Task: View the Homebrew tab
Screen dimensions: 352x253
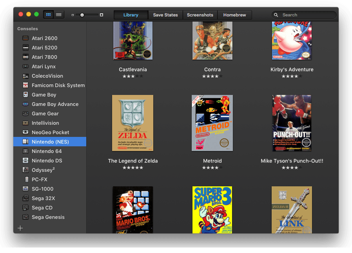Action: [234, 15]
